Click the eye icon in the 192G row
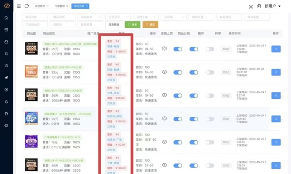Screen dimensions: 291x174 tap(164, 142)
